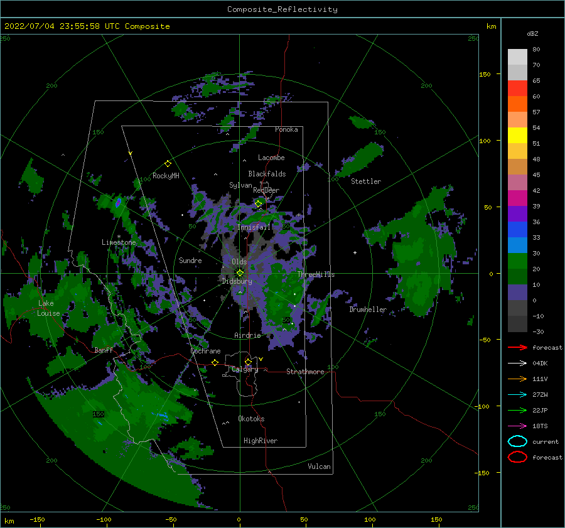Click the yellow radar-site marker between Olds and Didsbury
Image resolution: width=565 pixels, height=528 pixels.
(240, 273)
